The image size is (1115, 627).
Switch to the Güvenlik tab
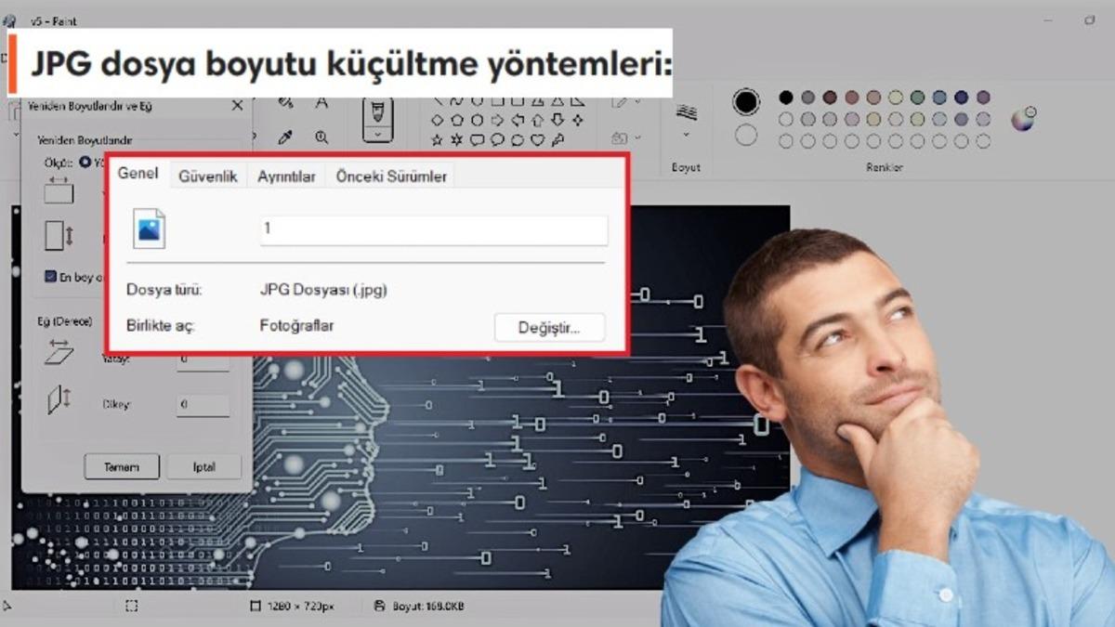208,176
